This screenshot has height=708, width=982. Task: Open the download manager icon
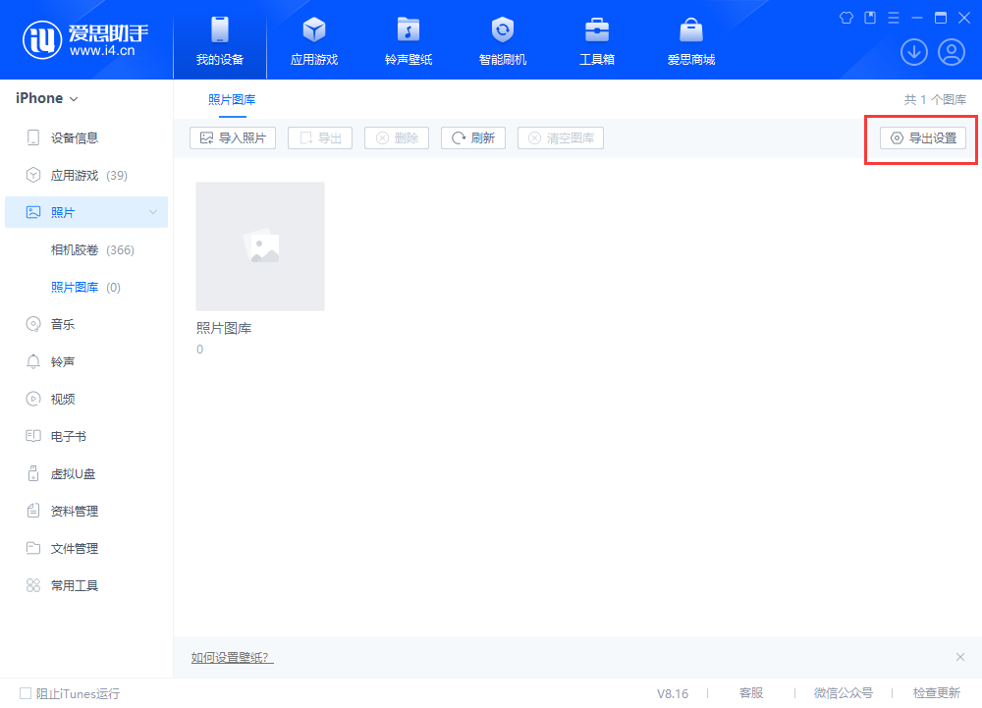pyautogui.click(x=913, y=51)
